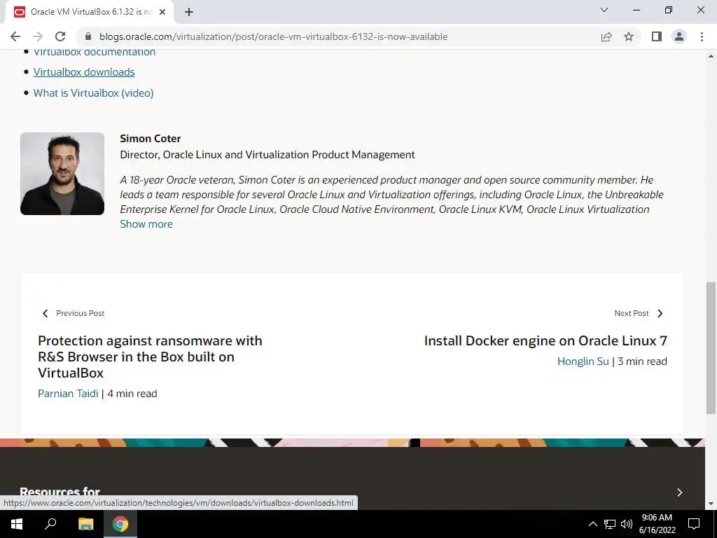Open What is Virtualbox (video) link

[93, 93]
